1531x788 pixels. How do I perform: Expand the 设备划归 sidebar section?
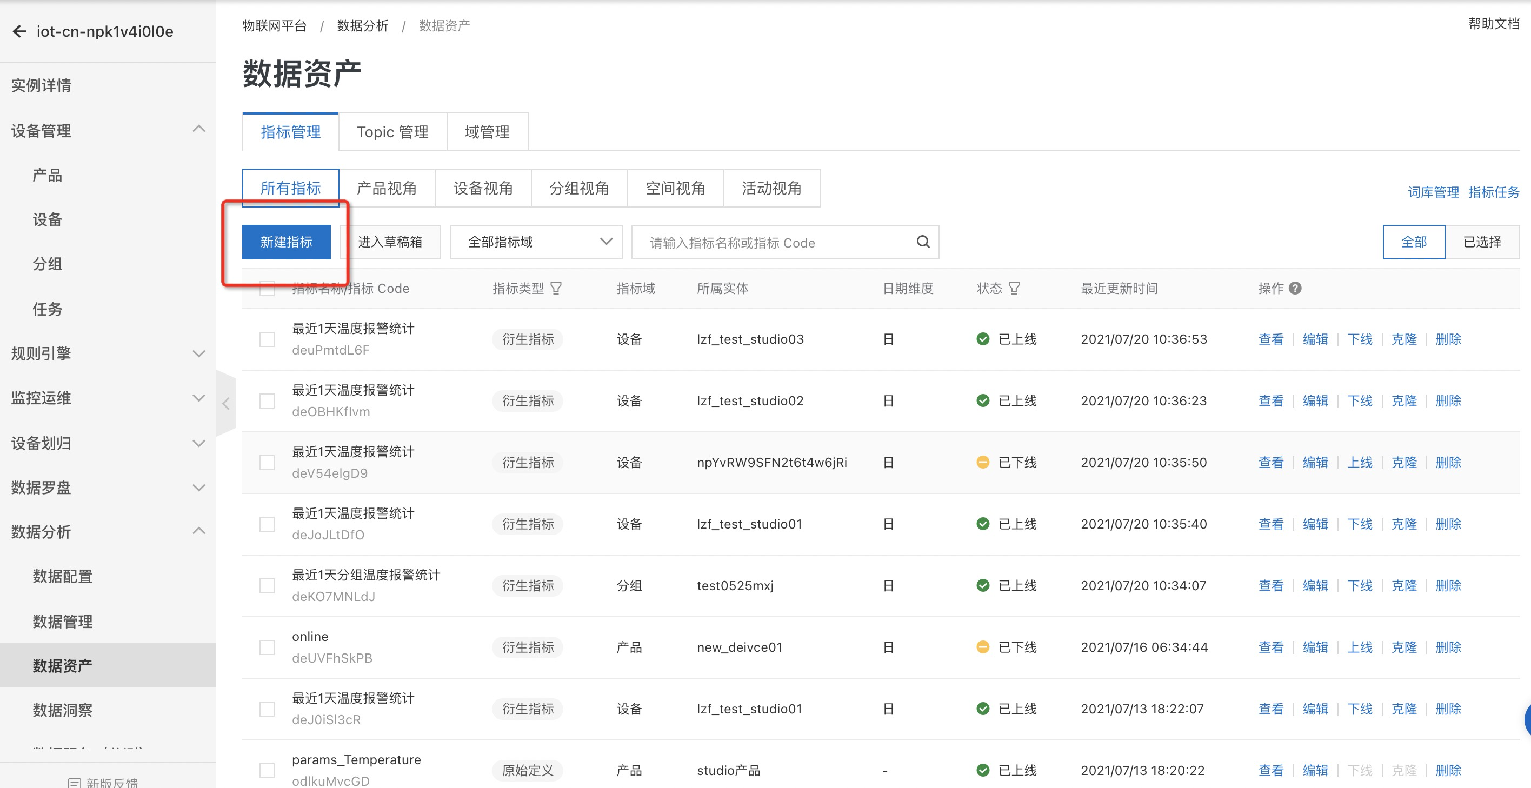tap(199, 443)
